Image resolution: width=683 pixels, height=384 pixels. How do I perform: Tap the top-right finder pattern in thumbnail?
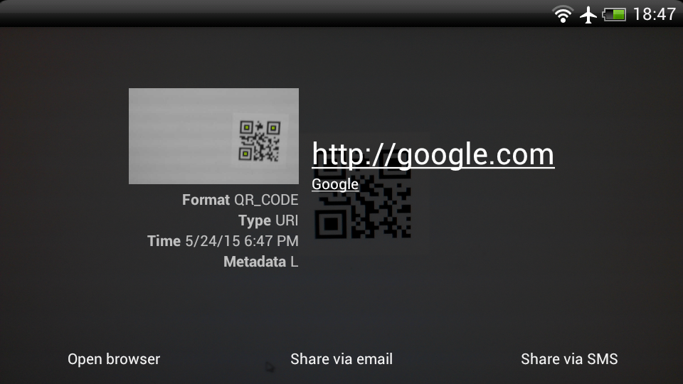pyautogui.click(x=273, y=128)
